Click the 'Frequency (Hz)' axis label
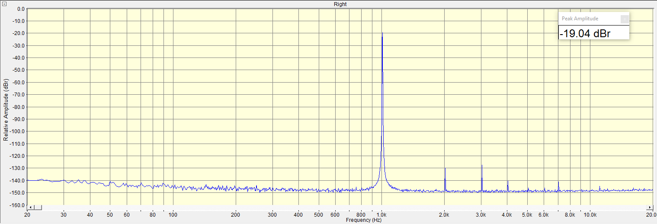 364,220
